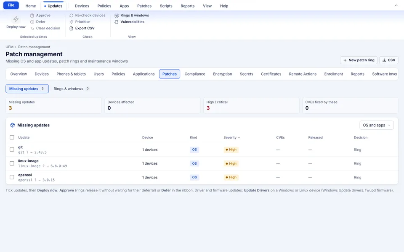
Task: Switch to the Compliance tab
Action: pos(195,74)
